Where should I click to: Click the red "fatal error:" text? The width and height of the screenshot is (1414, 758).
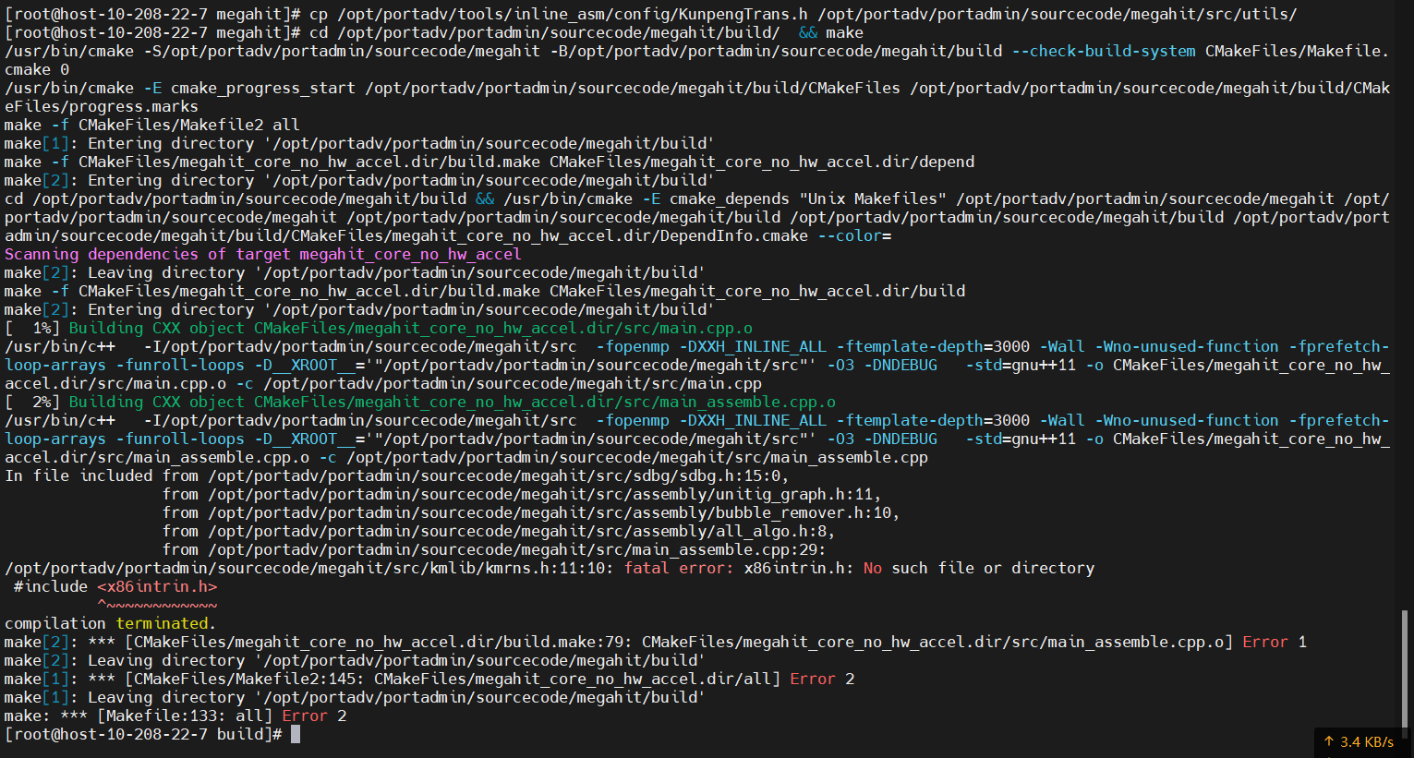(x=679, y=568)
